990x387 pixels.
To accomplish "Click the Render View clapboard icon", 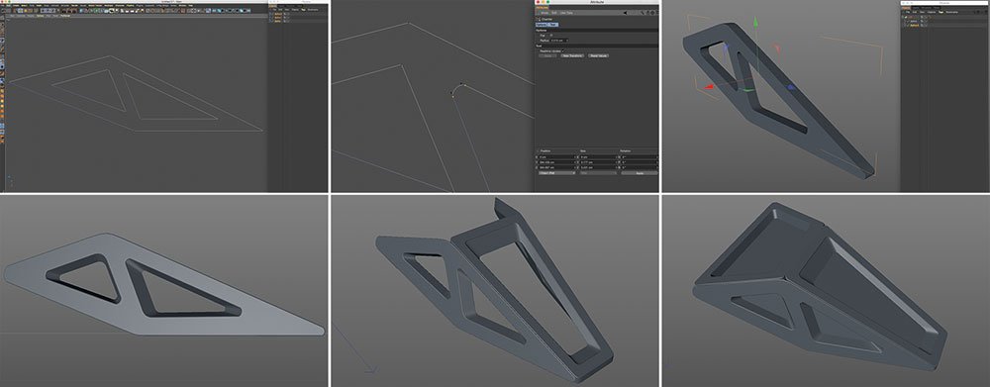I will point(64,11).
